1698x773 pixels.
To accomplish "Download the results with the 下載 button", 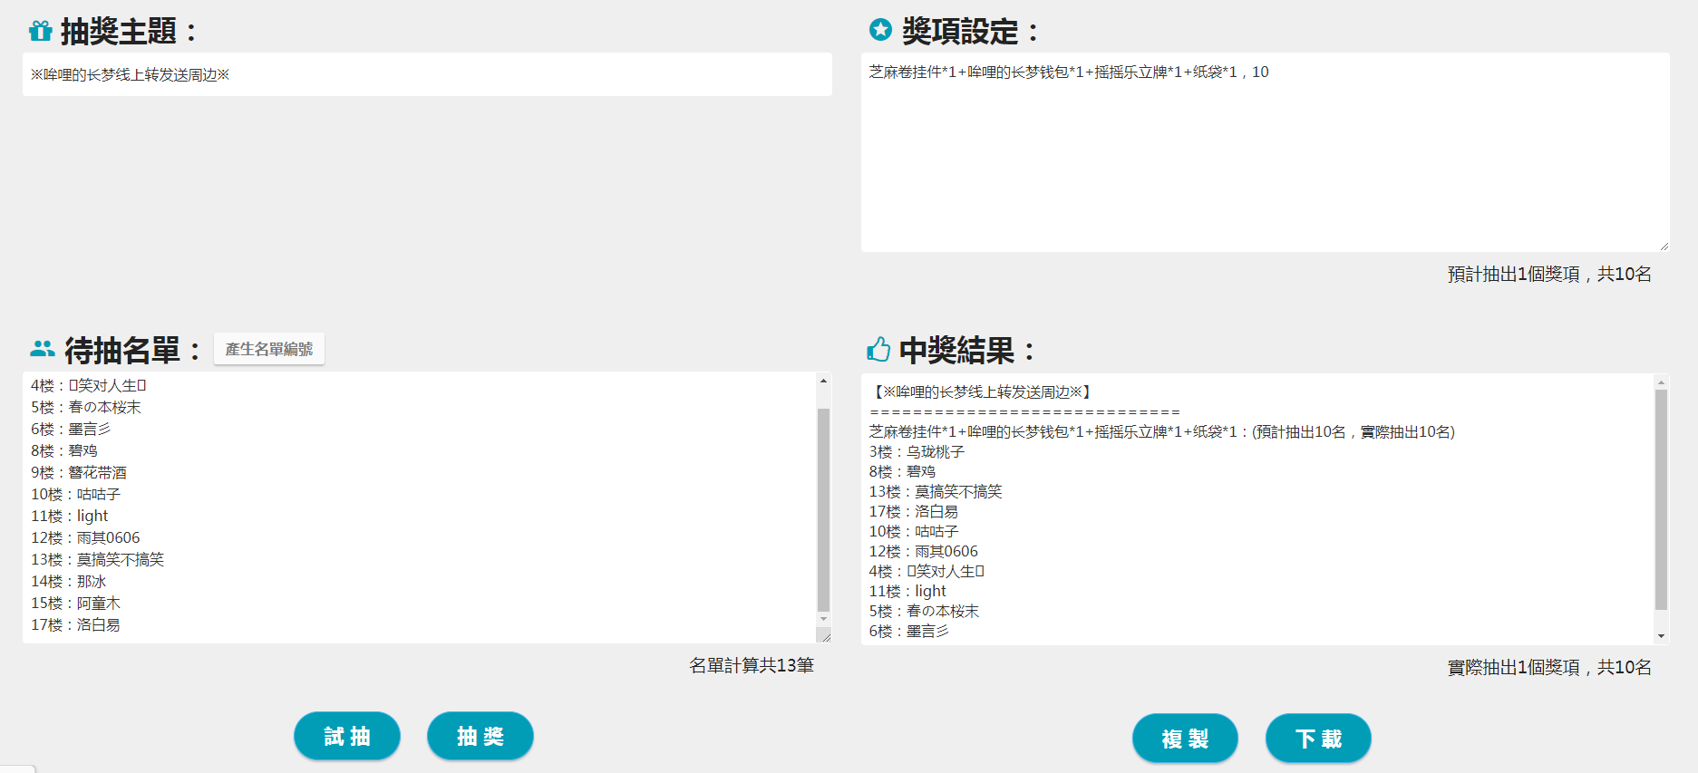I will (1318, 739).
